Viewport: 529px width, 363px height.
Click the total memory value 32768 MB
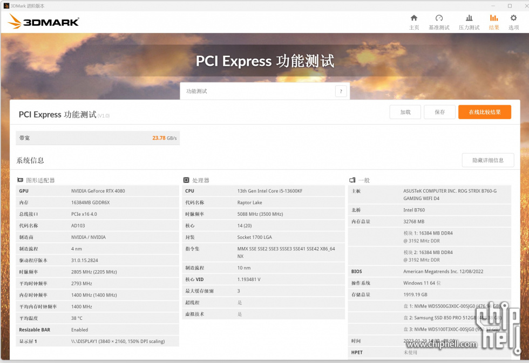(413, 222)
